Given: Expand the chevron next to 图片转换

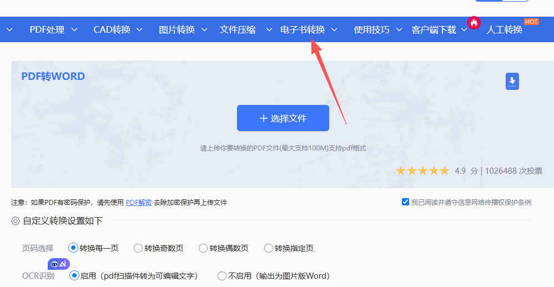Looking at the screenshot, I should coord(204,29).
